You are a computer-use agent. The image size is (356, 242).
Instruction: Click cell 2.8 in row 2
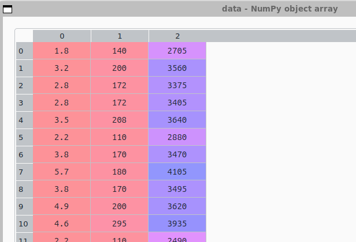pyautogui.click(x=62, y=86)
